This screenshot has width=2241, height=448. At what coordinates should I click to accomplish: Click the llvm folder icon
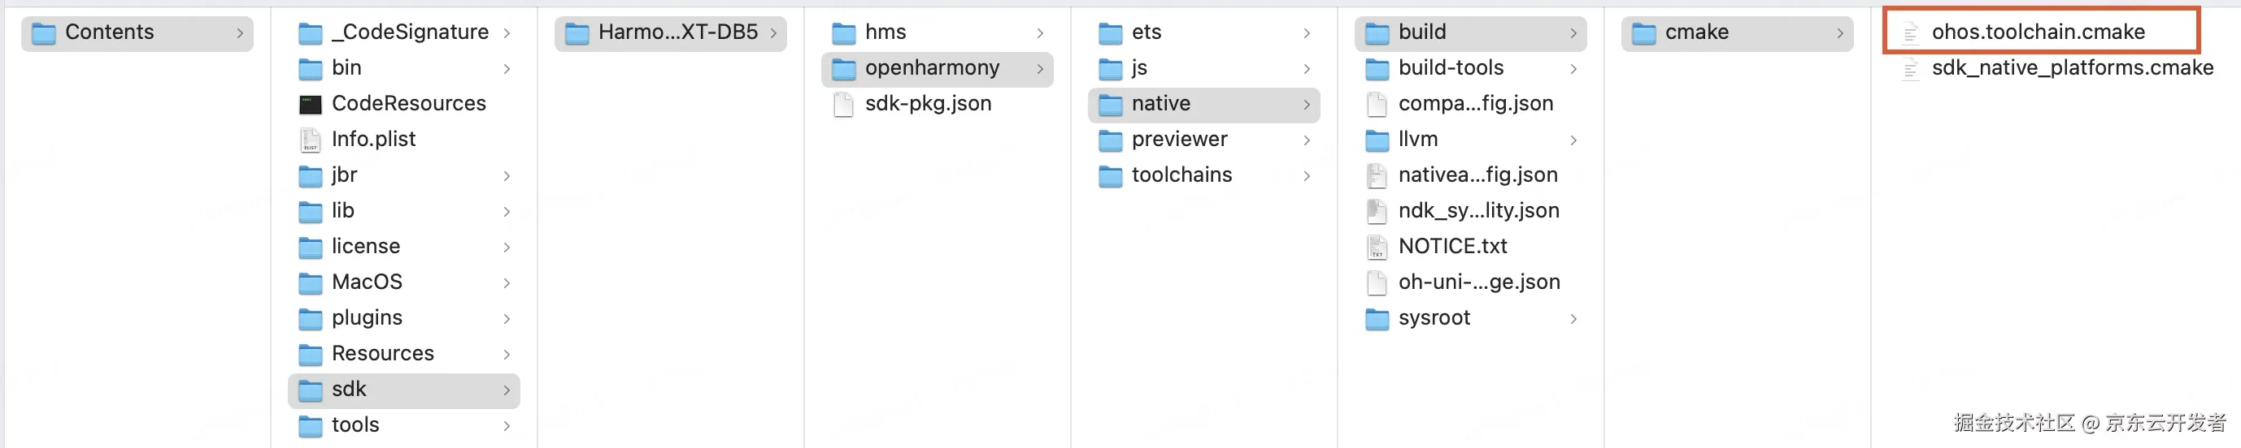tap(1377, 140)
